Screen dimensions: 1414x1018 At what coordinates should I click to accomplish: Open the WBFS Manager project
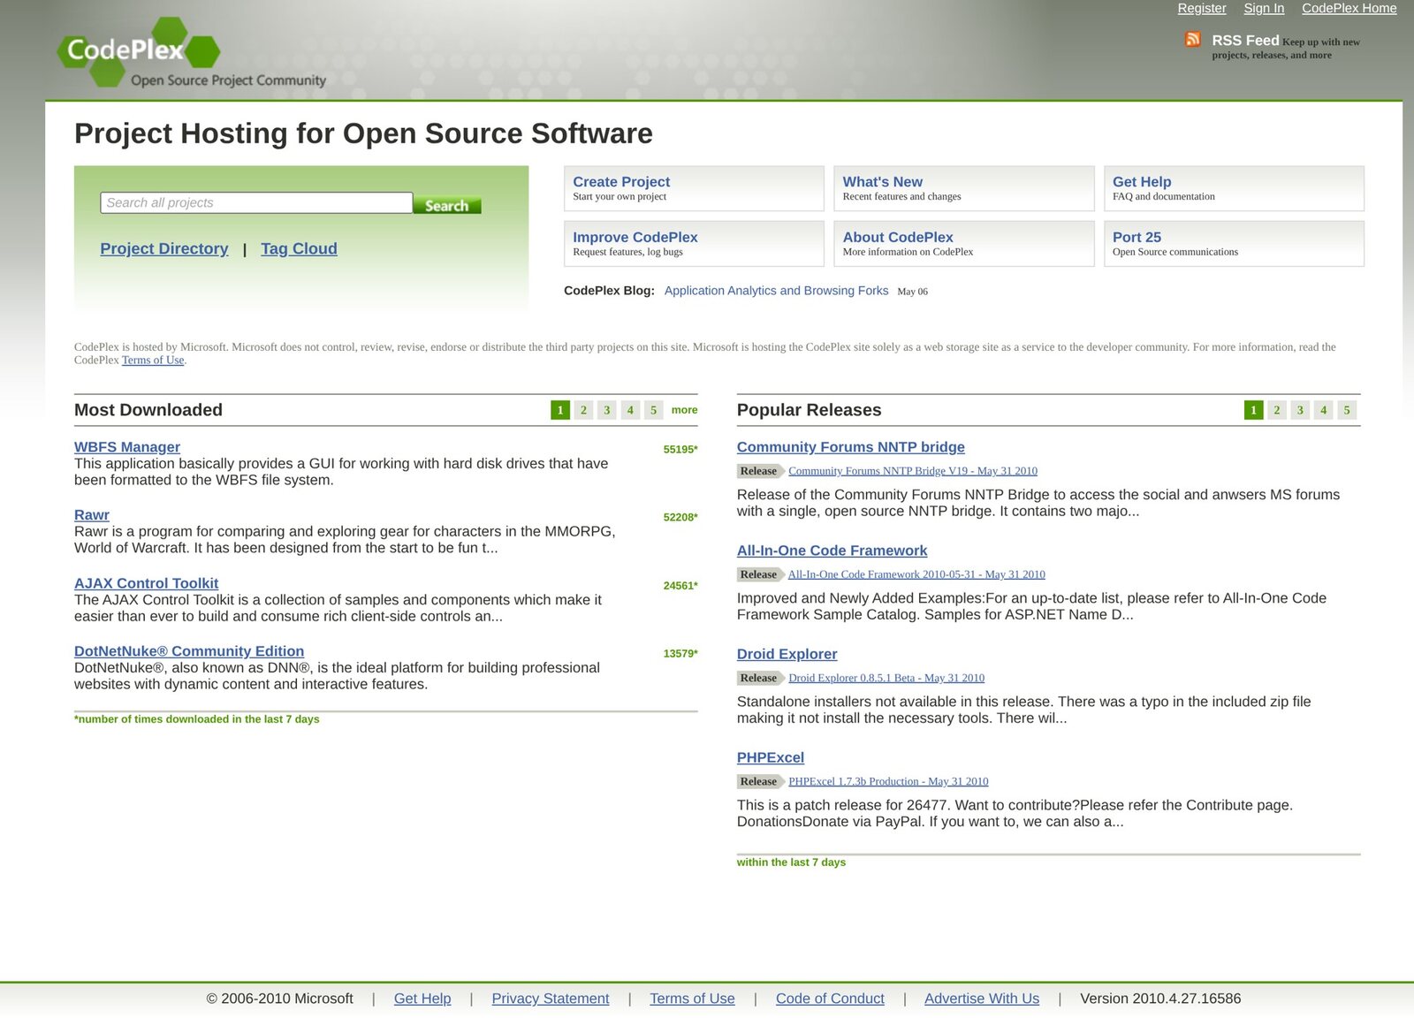(x=127, y=447)
